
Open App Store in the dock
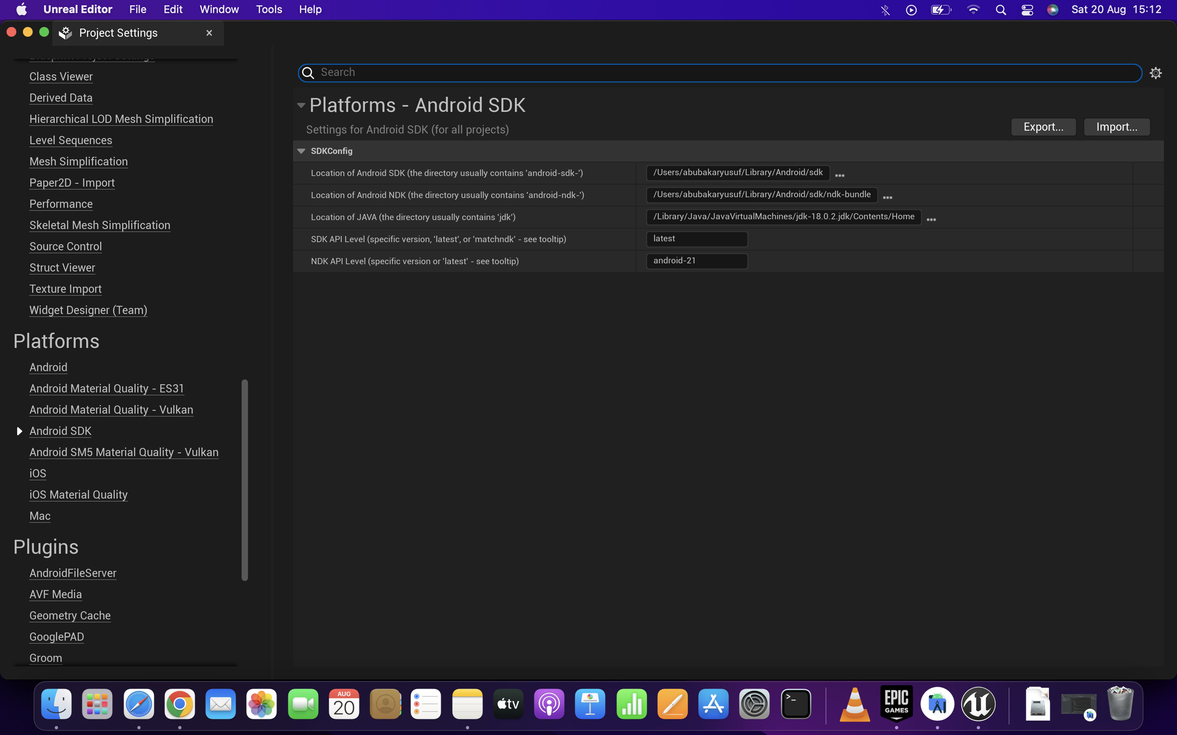click(714, 704)
